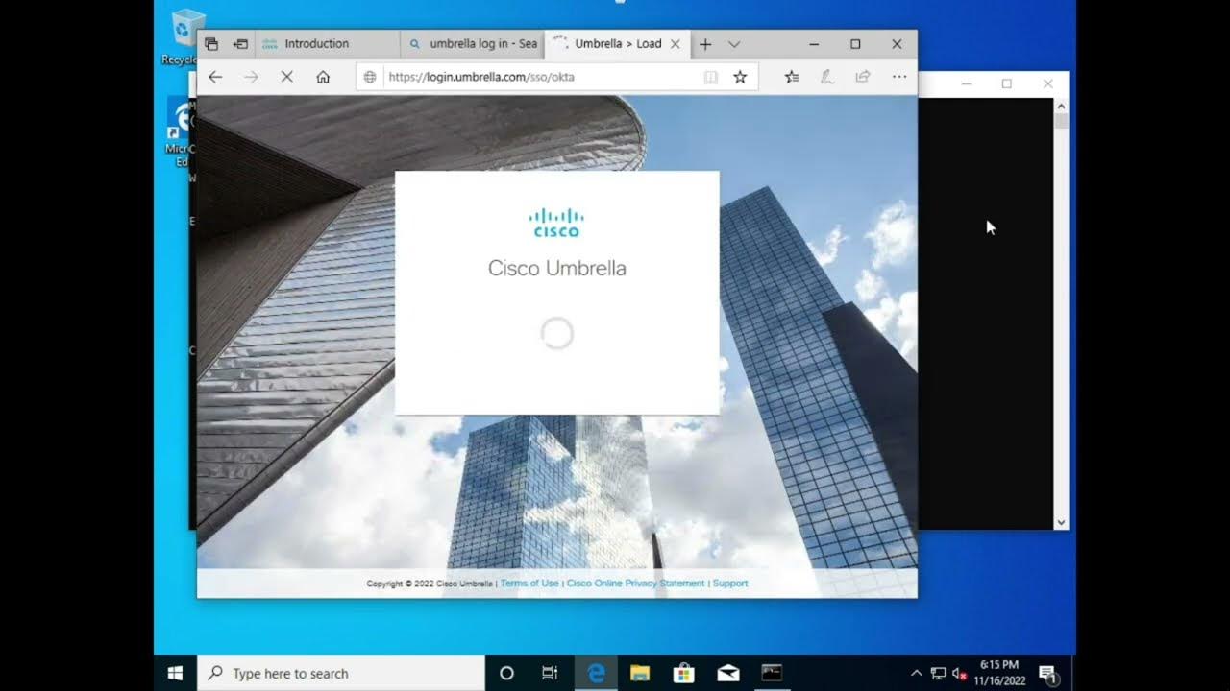Open the Action Center notifications
This screenshot has width=1230, height=691.
[1047, 673]
